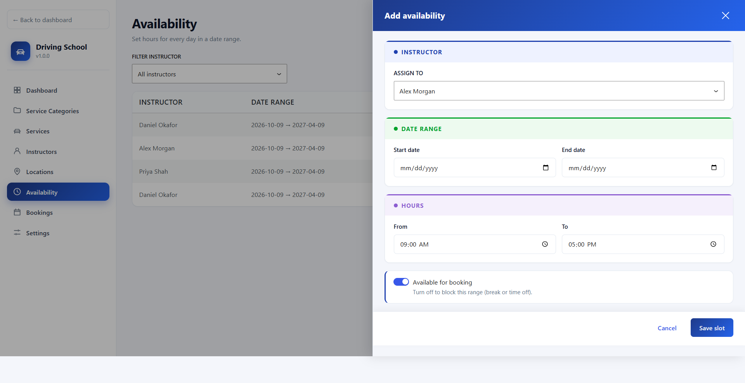Click the Service Categories folder icon
The image size is (745, 383).
pos(17,110)
